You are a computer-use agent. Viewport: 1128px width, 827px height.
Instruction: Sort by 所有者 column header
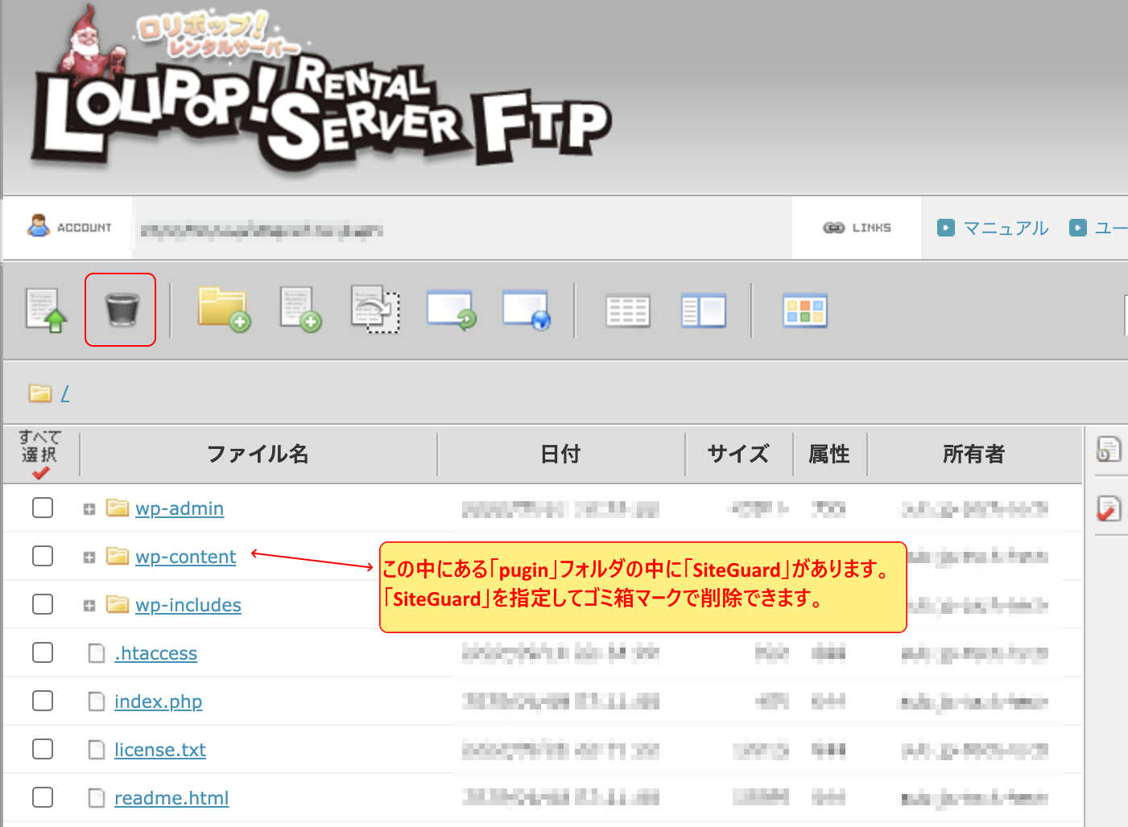(974, 454)
